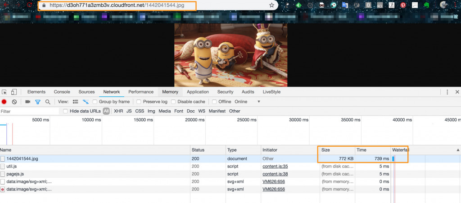
Task: Enable Preserve log checkbox
Action: pyautogui.click(x=139, y=102)
